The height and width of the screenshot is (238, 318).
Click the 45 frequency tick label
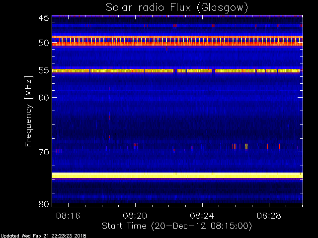coord(44,18)
